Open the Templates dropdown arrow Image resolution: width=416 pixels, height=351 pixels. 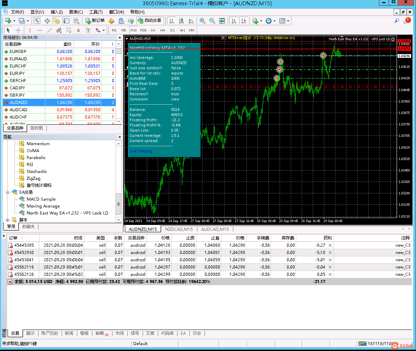pos(288,21)
